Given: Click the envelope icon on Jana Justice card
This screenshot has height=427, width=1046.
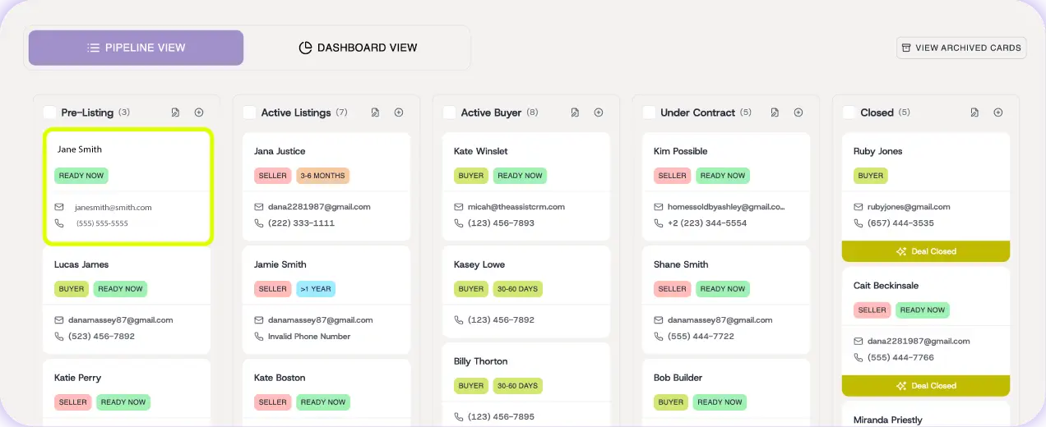Looking at the screenshot, I should pos(259,207).
